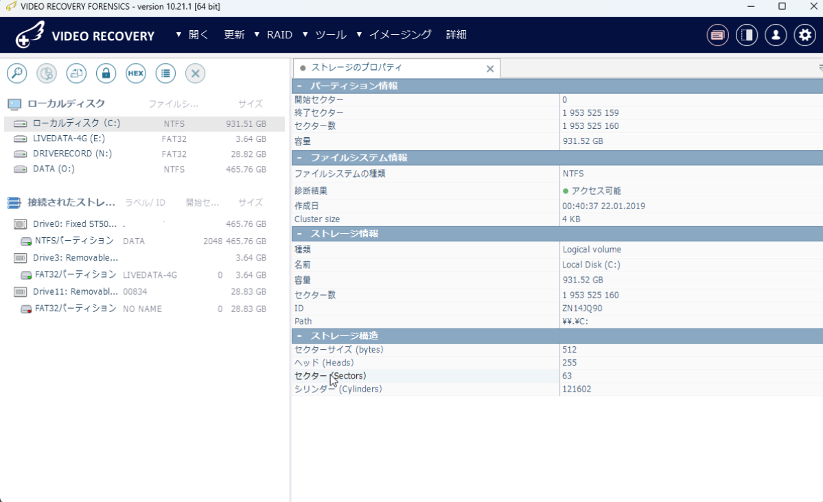
Task: Select Drive3: Removable storage
Action: (144, 258)
